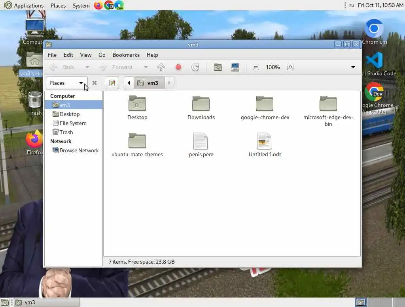Click the red Stop loading icon
405x307 pixels.
coord(178,67)
